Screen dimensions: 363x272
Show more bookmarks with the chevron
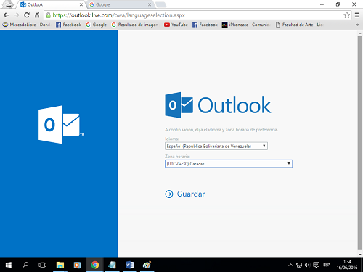click(x=357, y=25)
